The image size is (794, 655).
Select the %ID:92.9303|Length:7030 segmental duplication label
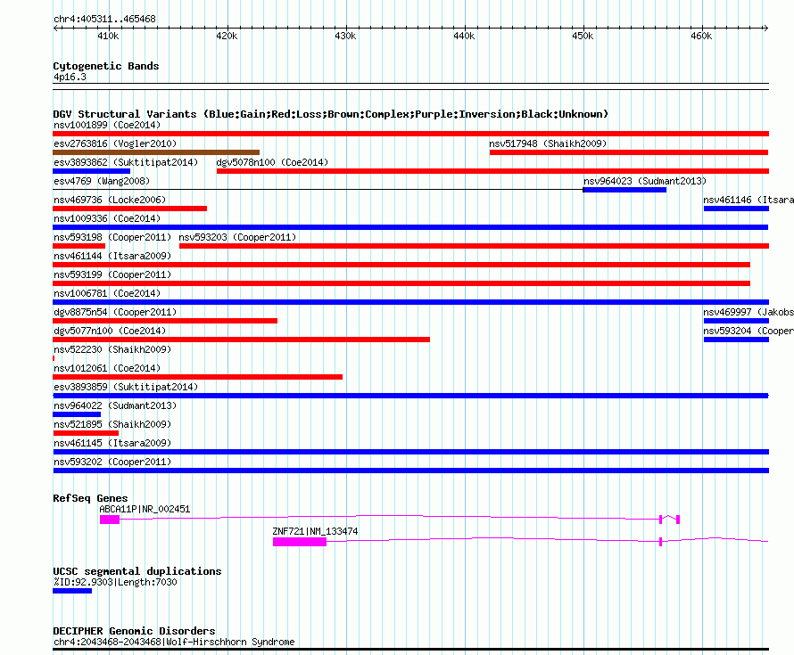(x=115, y=582)
